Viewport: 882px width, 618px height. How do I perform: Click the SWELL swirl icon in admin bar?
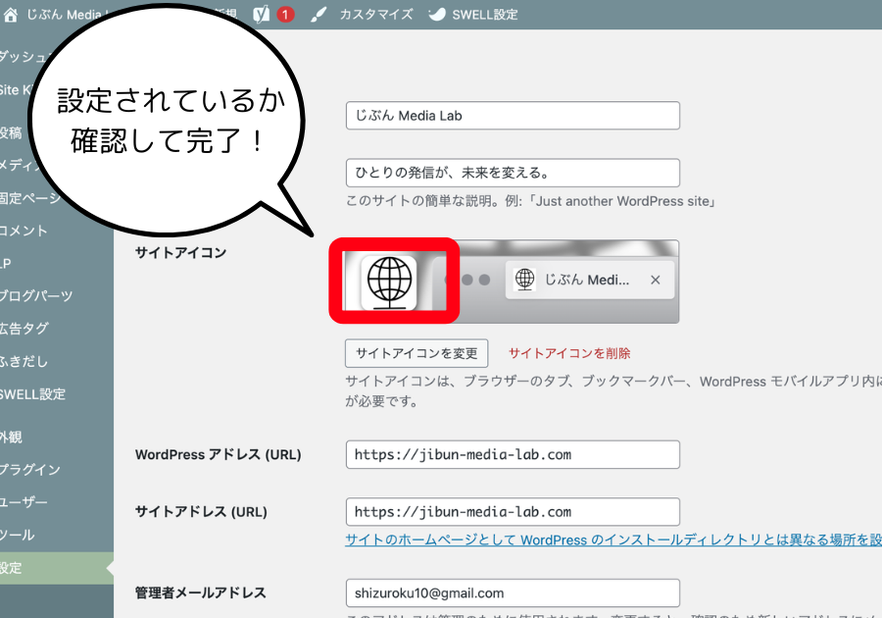pos(435,14)
